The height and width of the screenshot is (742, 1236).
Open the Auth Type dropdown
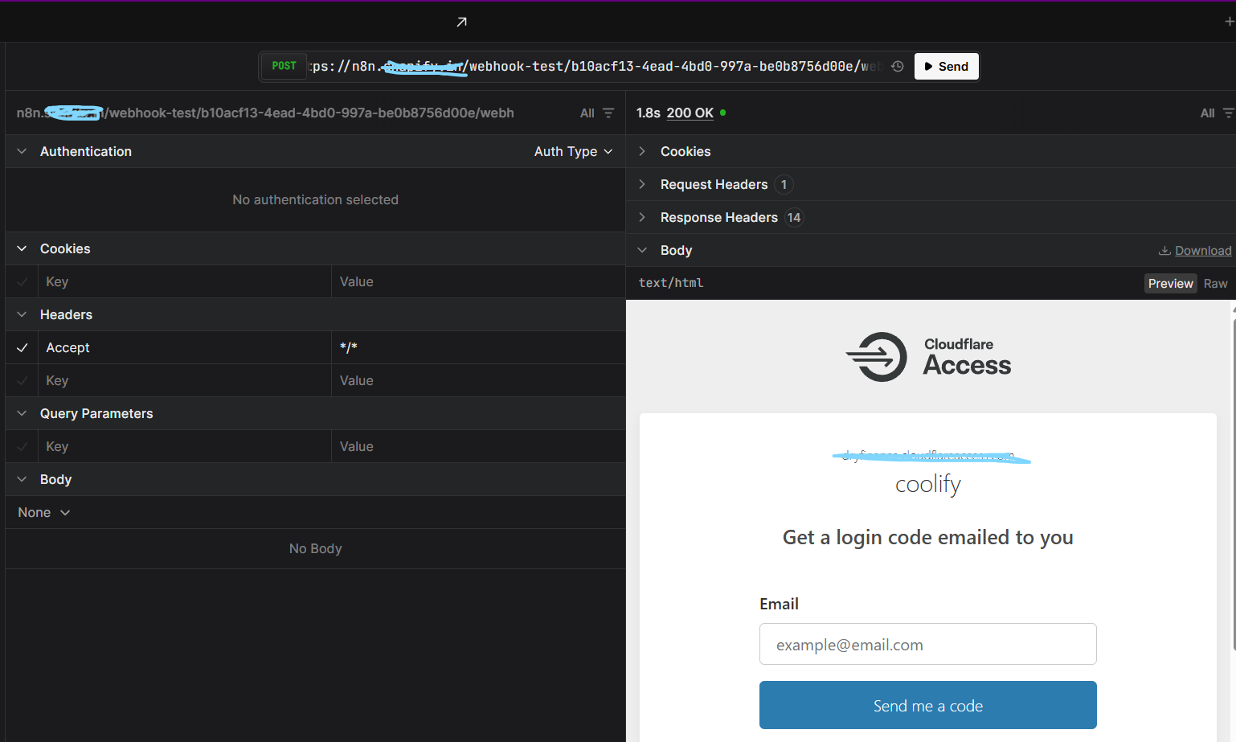(573, 151)
